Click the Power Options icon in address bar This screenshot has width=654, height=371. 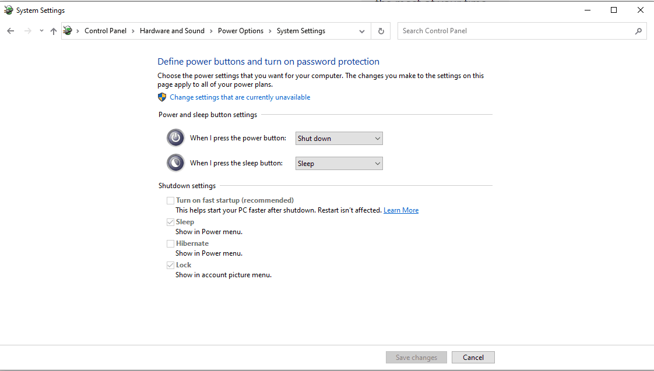pos(68,31)
